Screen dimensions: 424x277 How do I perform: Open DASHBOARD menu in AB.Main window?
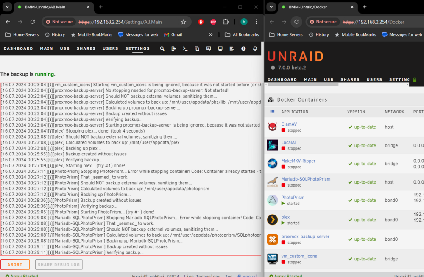(x=18, y=48)
